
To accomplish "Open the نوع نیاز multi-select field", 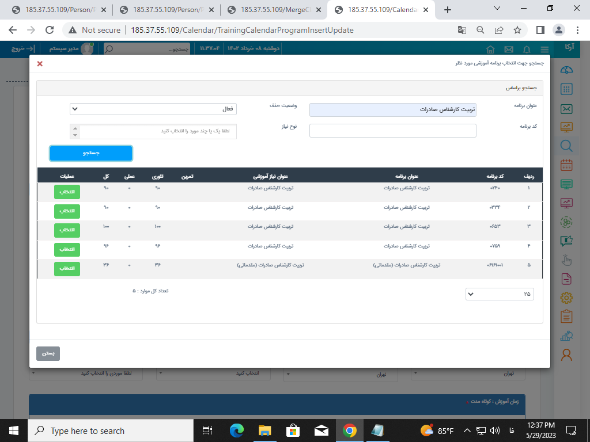I will point(153,131).
